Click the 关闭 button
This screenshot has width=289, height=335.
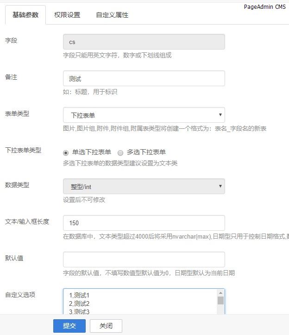[x=106, y=326]
